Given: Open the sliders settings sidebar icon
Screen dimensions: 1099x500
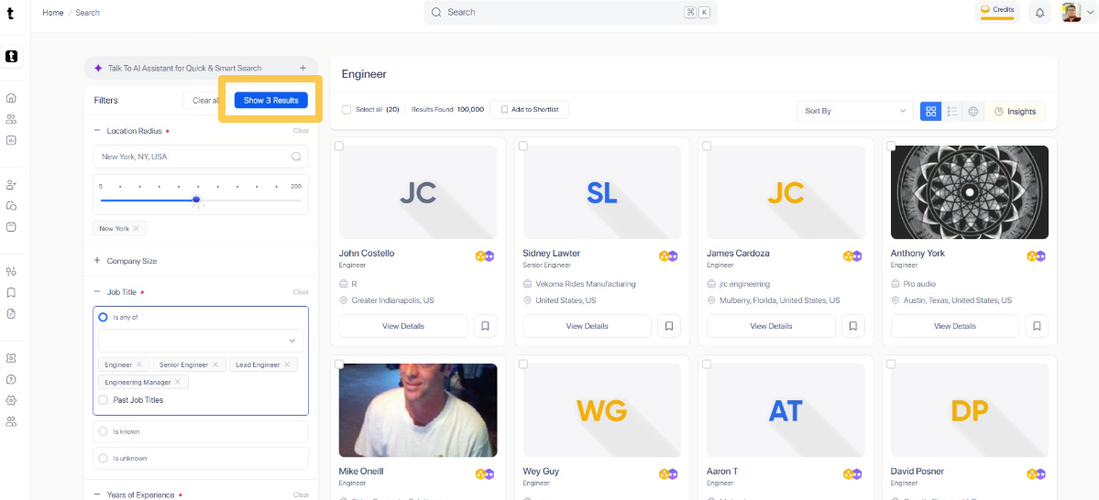Looking at the screenshot, I should coord(11,272).
